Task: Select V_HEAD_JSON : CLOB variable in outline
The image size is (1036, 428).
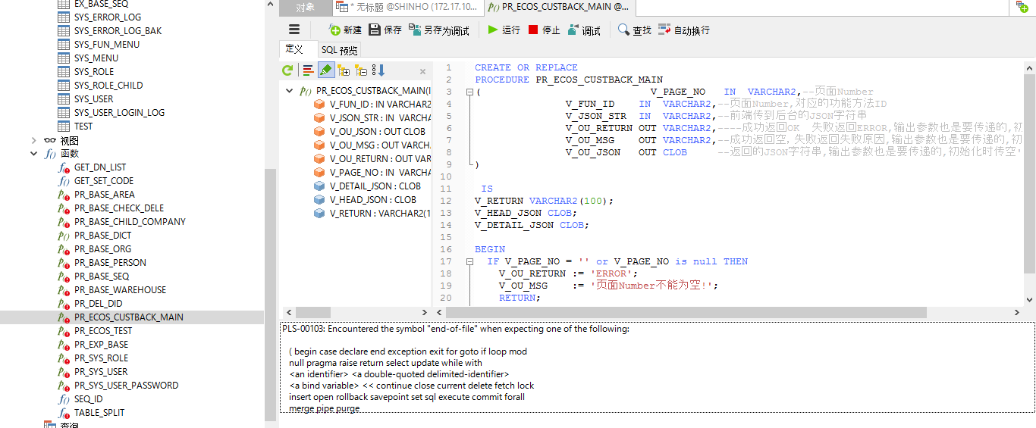Action: (x=365, y=199)
